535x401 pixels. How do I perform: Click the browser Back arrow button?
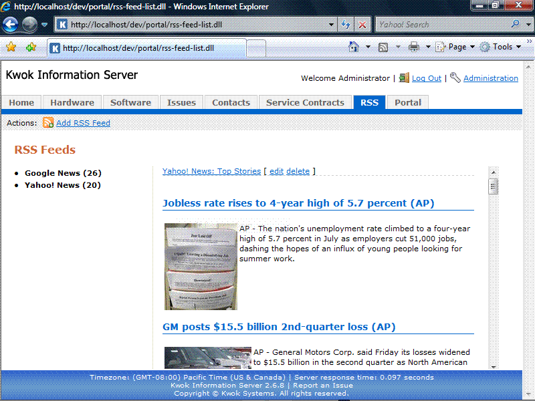tap(10, 25)
